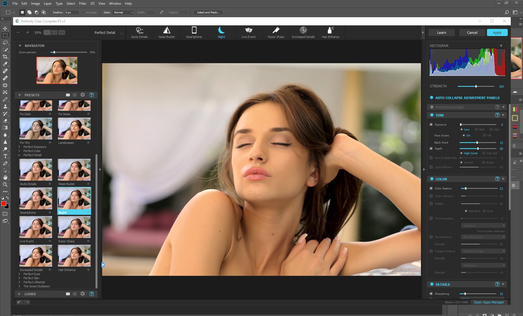Enable Color Vibrancy checkbox
Viewport: 523px width, 316px height.
click(431, 196)
